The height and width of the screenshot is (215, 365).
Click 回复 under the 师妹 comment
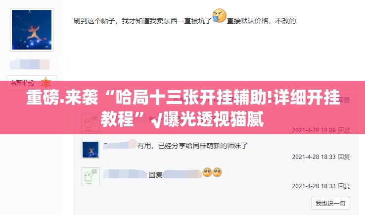pyautogui.click(x=344, y=157)
